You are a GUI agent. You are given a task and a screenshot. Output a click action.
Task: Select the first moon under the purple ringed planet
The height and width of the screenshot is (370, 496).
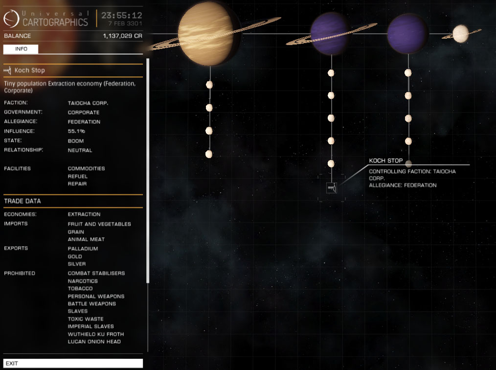[331, 73]
